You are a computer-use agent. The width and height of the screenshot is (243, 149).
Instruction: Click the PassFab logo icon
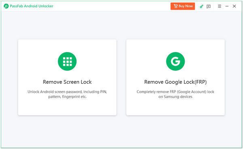tap(6, 6)
